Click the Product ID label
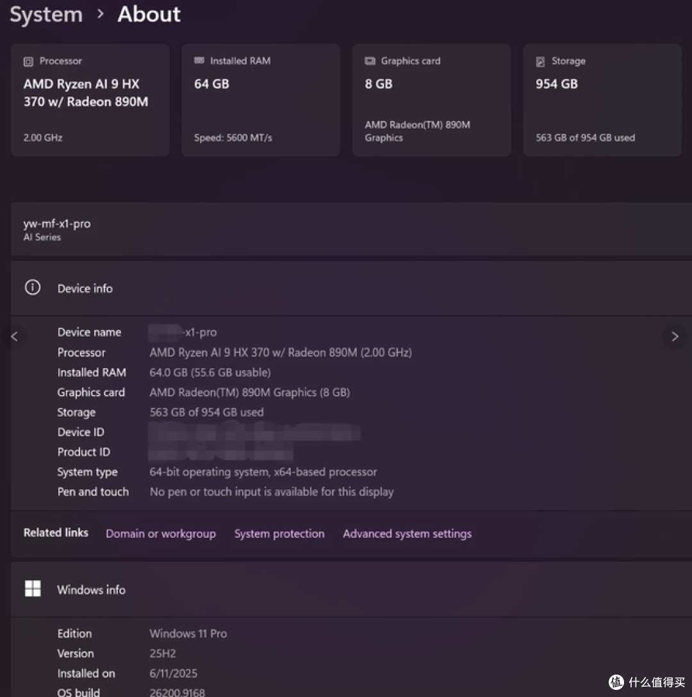This screenshot has height=697, width=692. coord(83,452)
